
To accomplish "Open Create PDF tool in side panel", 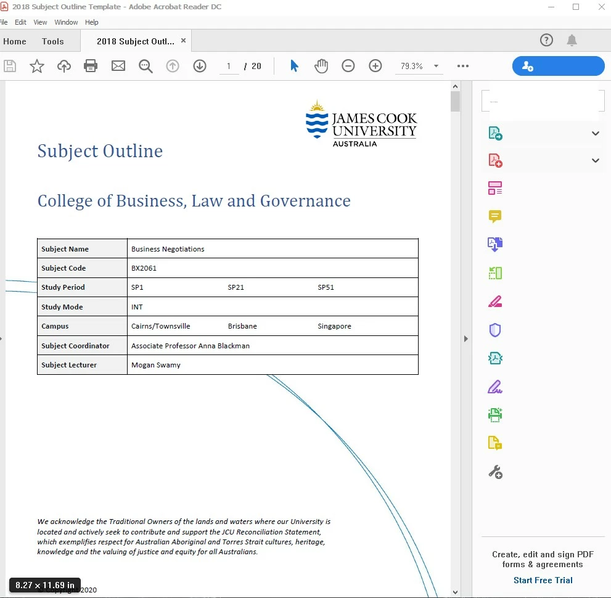I will (x=495, y=160).
